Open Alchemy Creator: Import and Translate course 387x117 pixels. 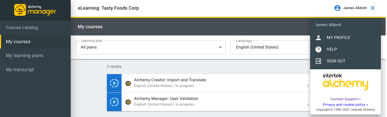pyautogui.click(x=170, y=80)
